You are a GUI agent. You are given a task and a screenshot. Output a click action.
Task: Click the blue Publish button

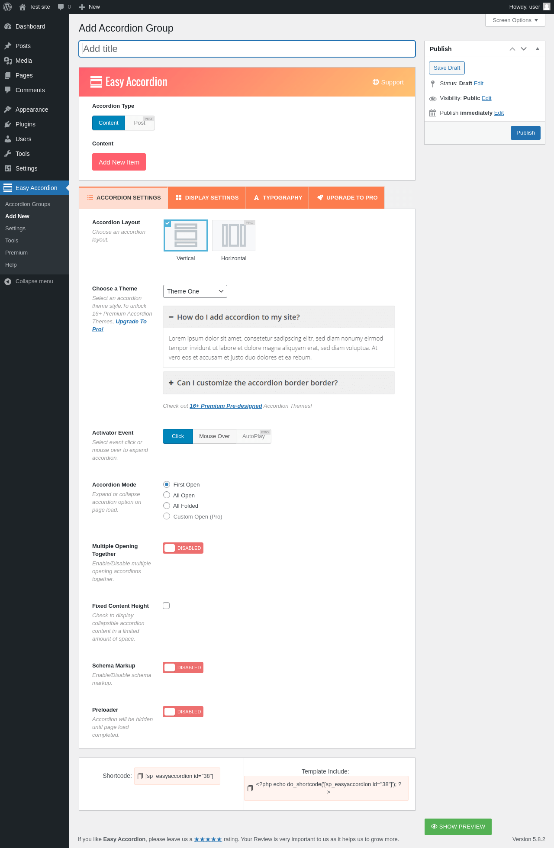525,133
